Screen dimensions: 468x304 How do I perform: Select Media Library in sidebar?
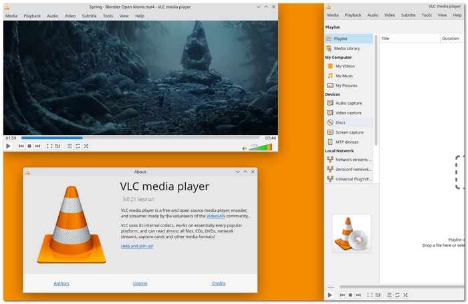348,48
